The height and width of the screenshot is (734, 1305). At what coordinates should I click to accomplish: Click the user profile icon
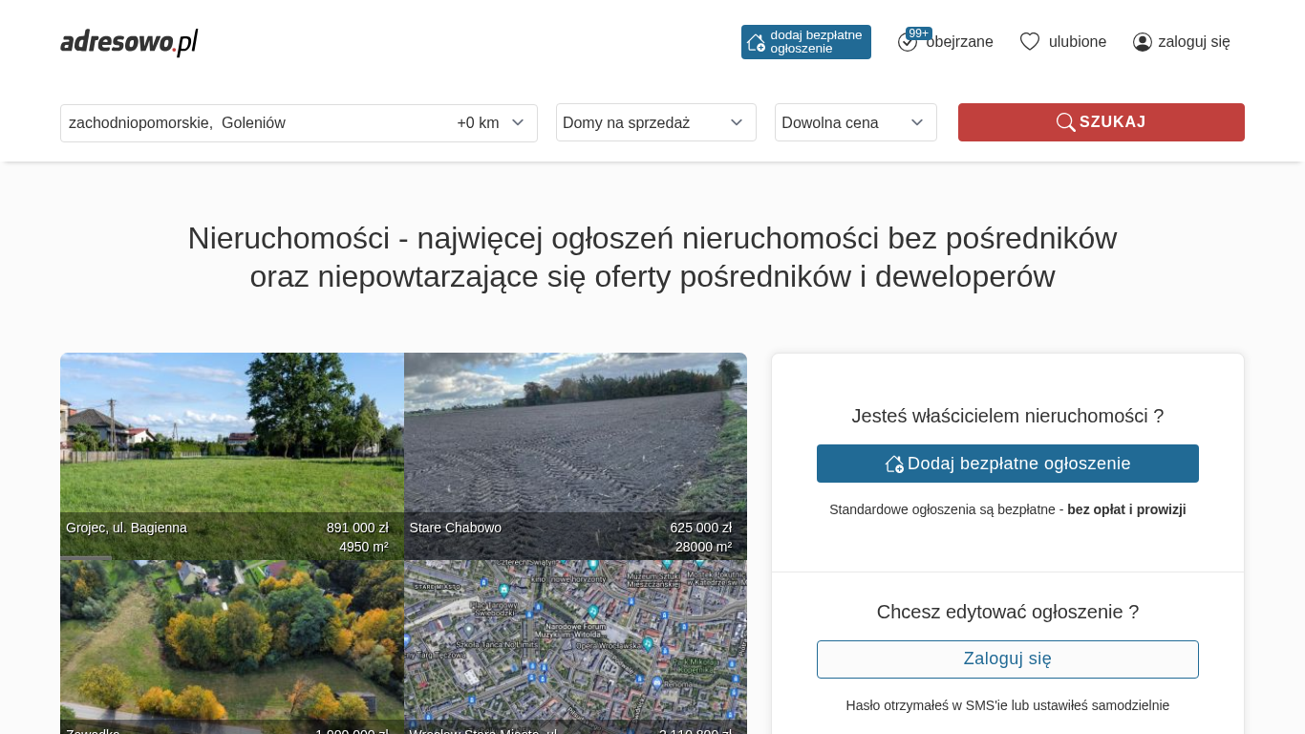(1142, 42)
